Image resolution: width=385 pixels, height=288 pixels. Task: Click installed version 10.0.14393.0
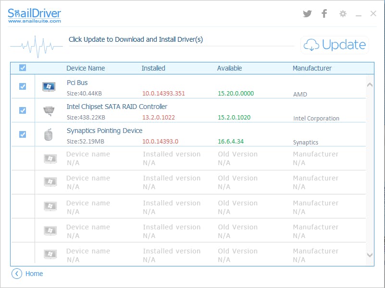coord(161,142)
